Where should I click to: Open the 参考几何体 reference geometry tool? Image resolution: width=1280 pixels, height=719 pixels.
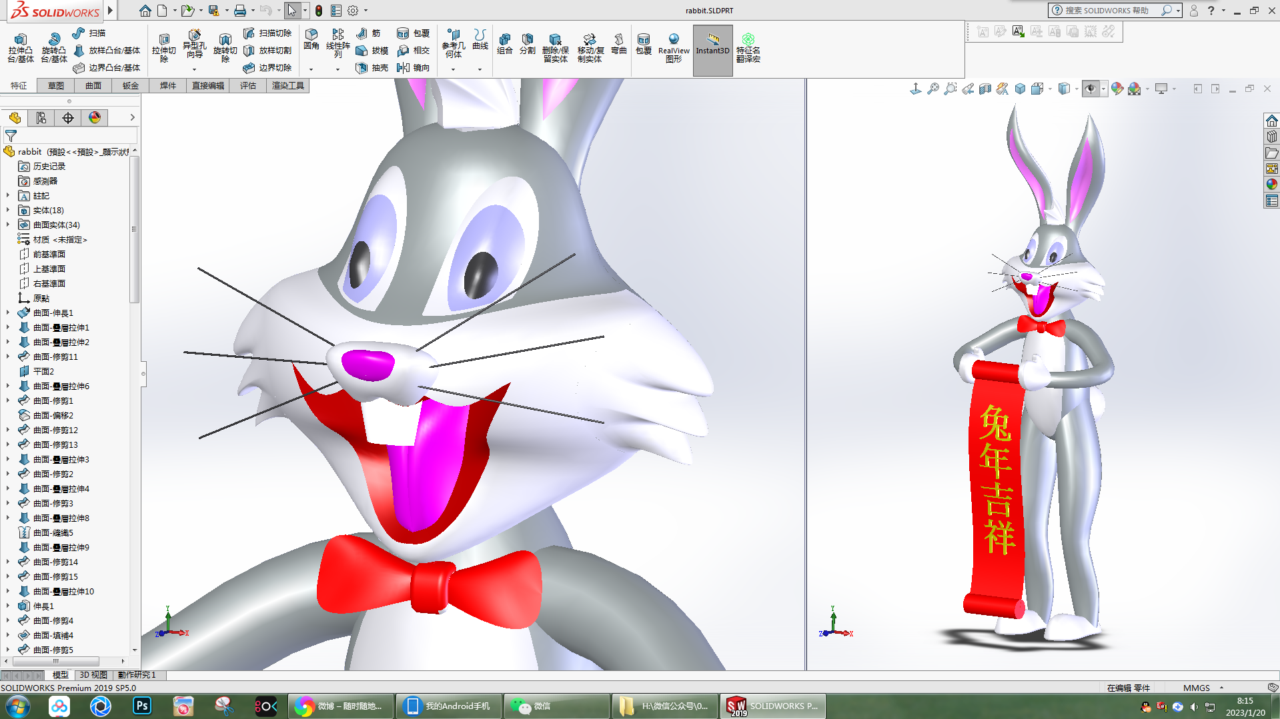454,43
